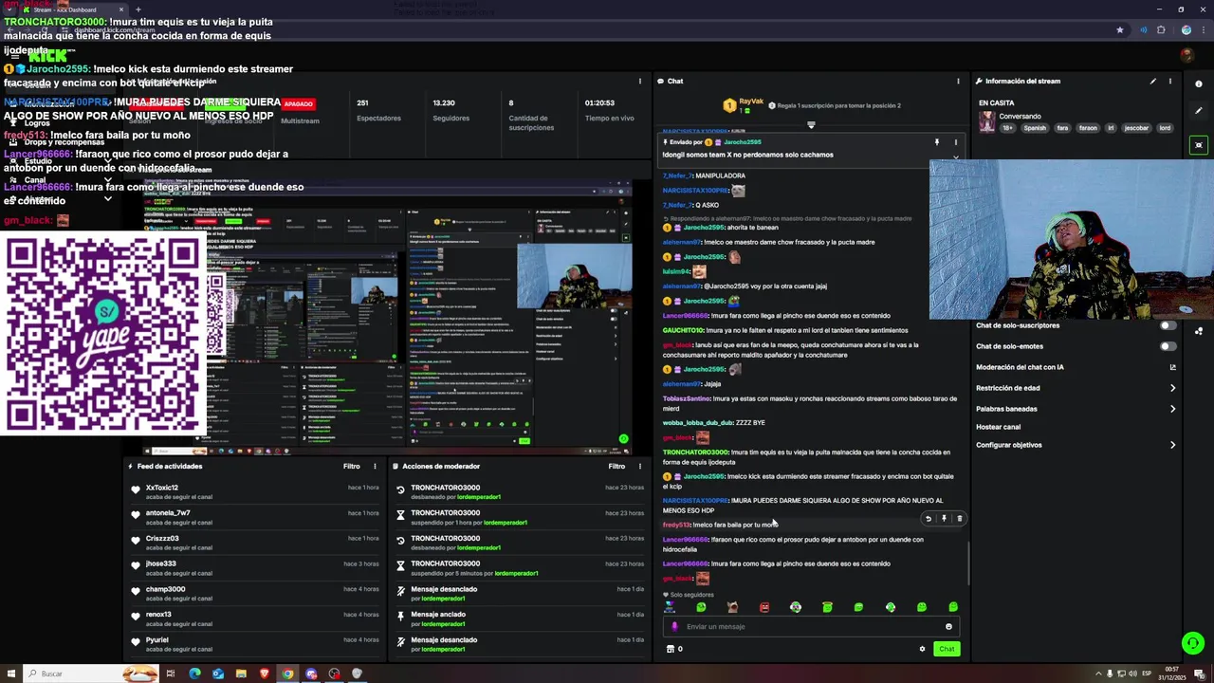The image size is (1214, 683).
Task: Click the shop icon next to 0
Action: click(671, 649)
